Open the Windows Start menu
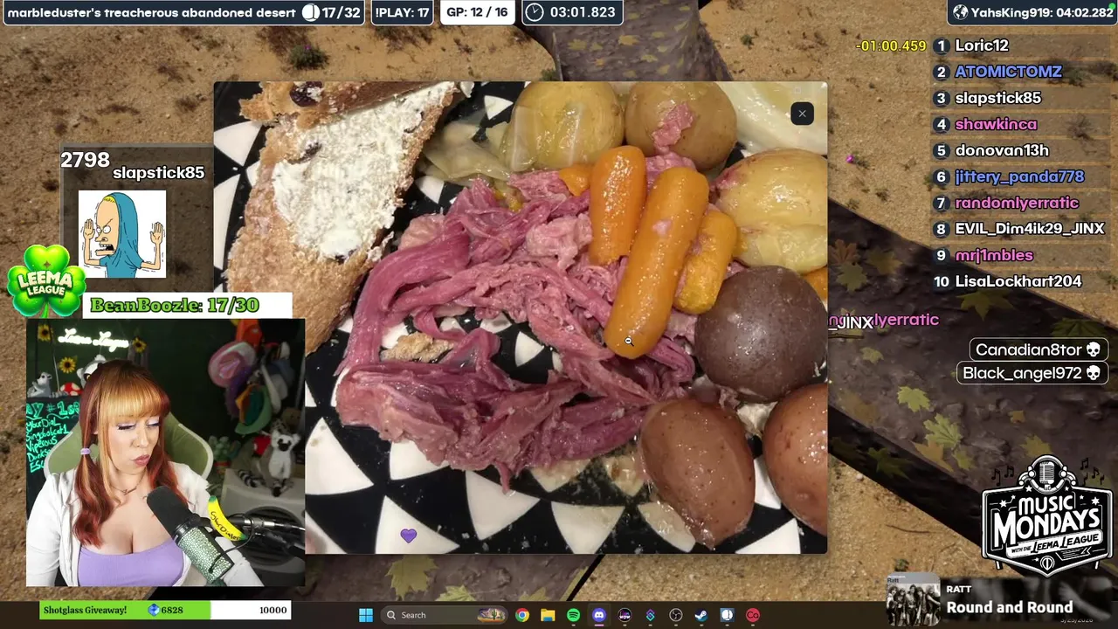The height and width of the screenshot is (629, 1118). point(366,615)
